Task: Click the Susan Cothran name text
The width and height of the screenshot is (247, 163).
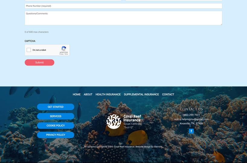Action: pyautogui.click(x=132, y=124)
